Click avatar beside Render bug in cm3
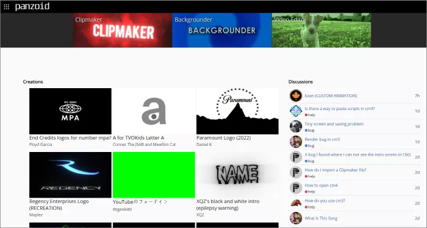The width and height of the screenshot is (427, 228). tap(296, 142)
